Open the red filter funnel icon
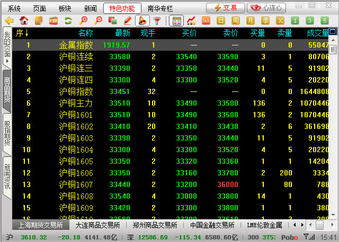The height and width of the screenshot is (242, 339). pyautogui.click(x=157, y=21)
